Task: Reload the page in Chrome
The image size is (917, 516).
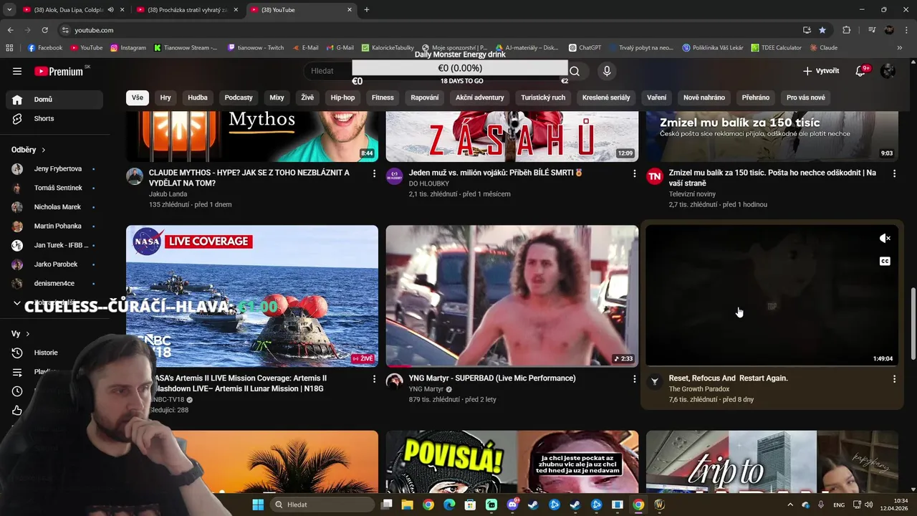Action: click(44, 30)
